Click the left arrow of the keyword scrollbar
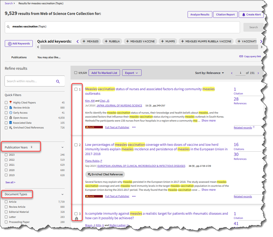This screenshot has width=273, height=237. (38, 47)
